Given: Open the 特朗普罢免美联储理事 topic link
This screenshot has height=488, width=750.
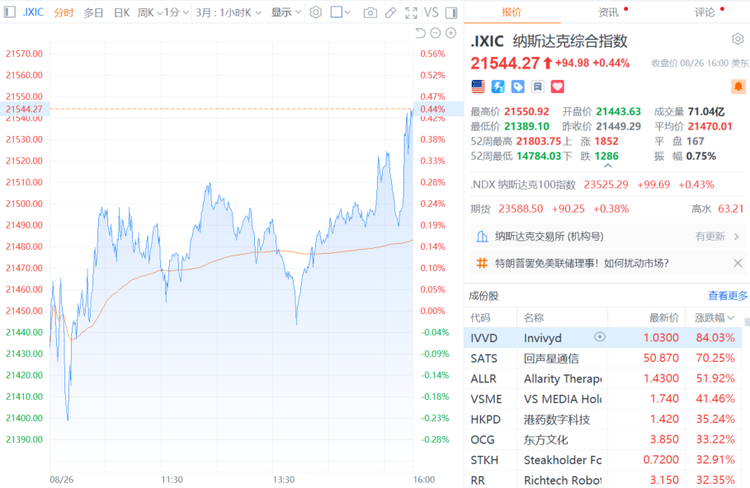Looking at the screenshot, I should pos(581,263).
